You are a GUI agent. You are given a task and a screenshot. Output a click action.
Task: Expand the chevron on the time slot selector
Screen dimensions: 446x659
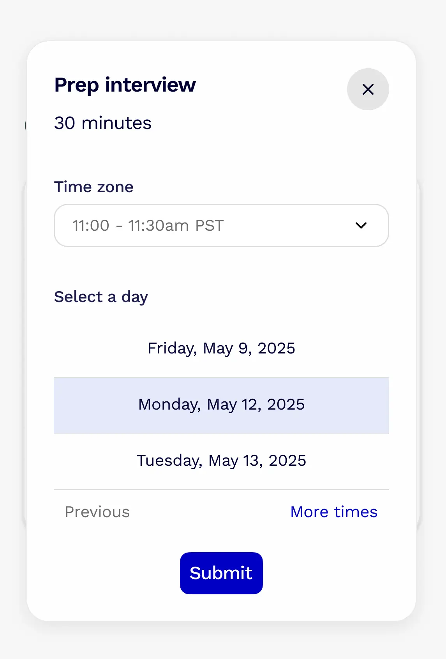click(361, 225)
